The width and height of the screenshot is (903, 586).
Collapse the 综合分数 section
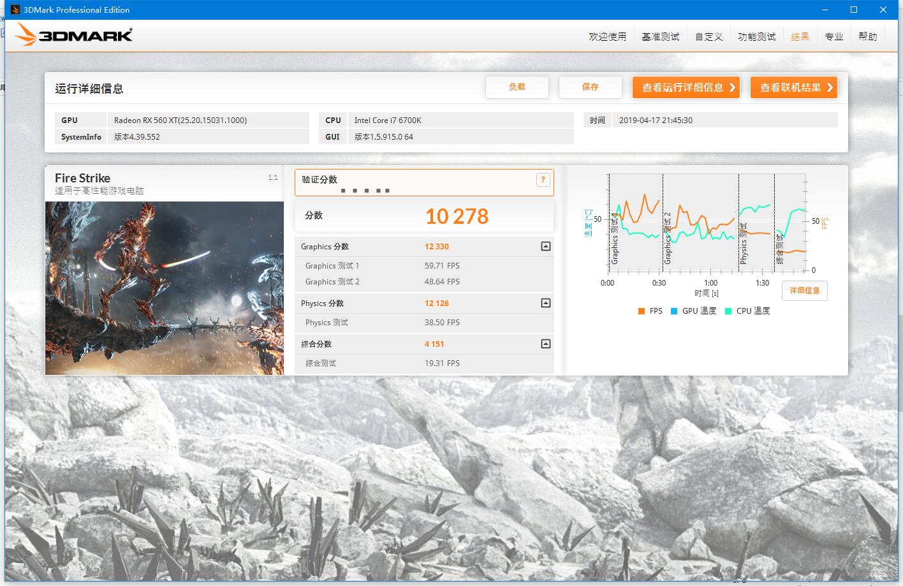[545, 344]
